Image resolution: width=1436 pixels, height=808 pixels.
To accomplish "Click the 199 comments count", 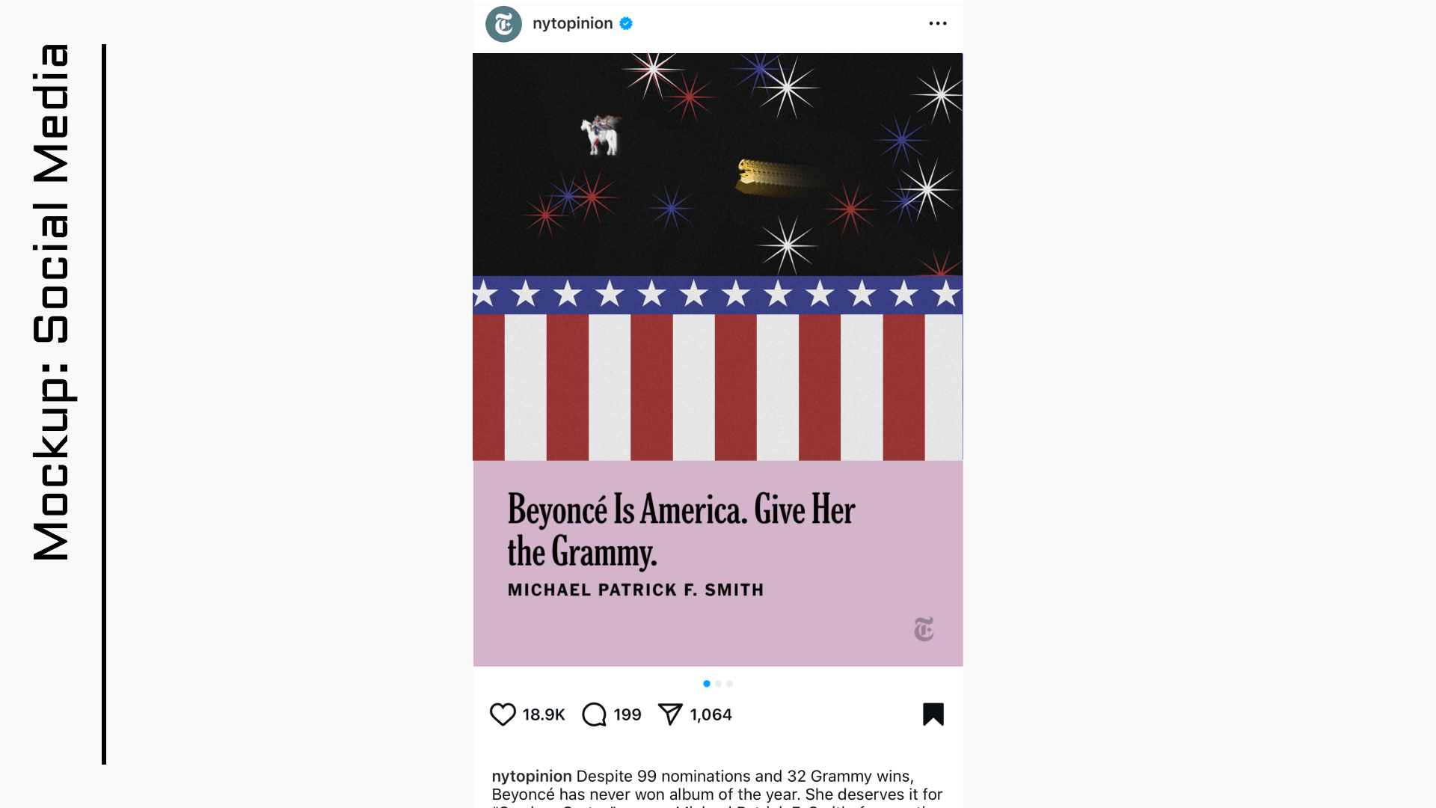I will [628, 714].
